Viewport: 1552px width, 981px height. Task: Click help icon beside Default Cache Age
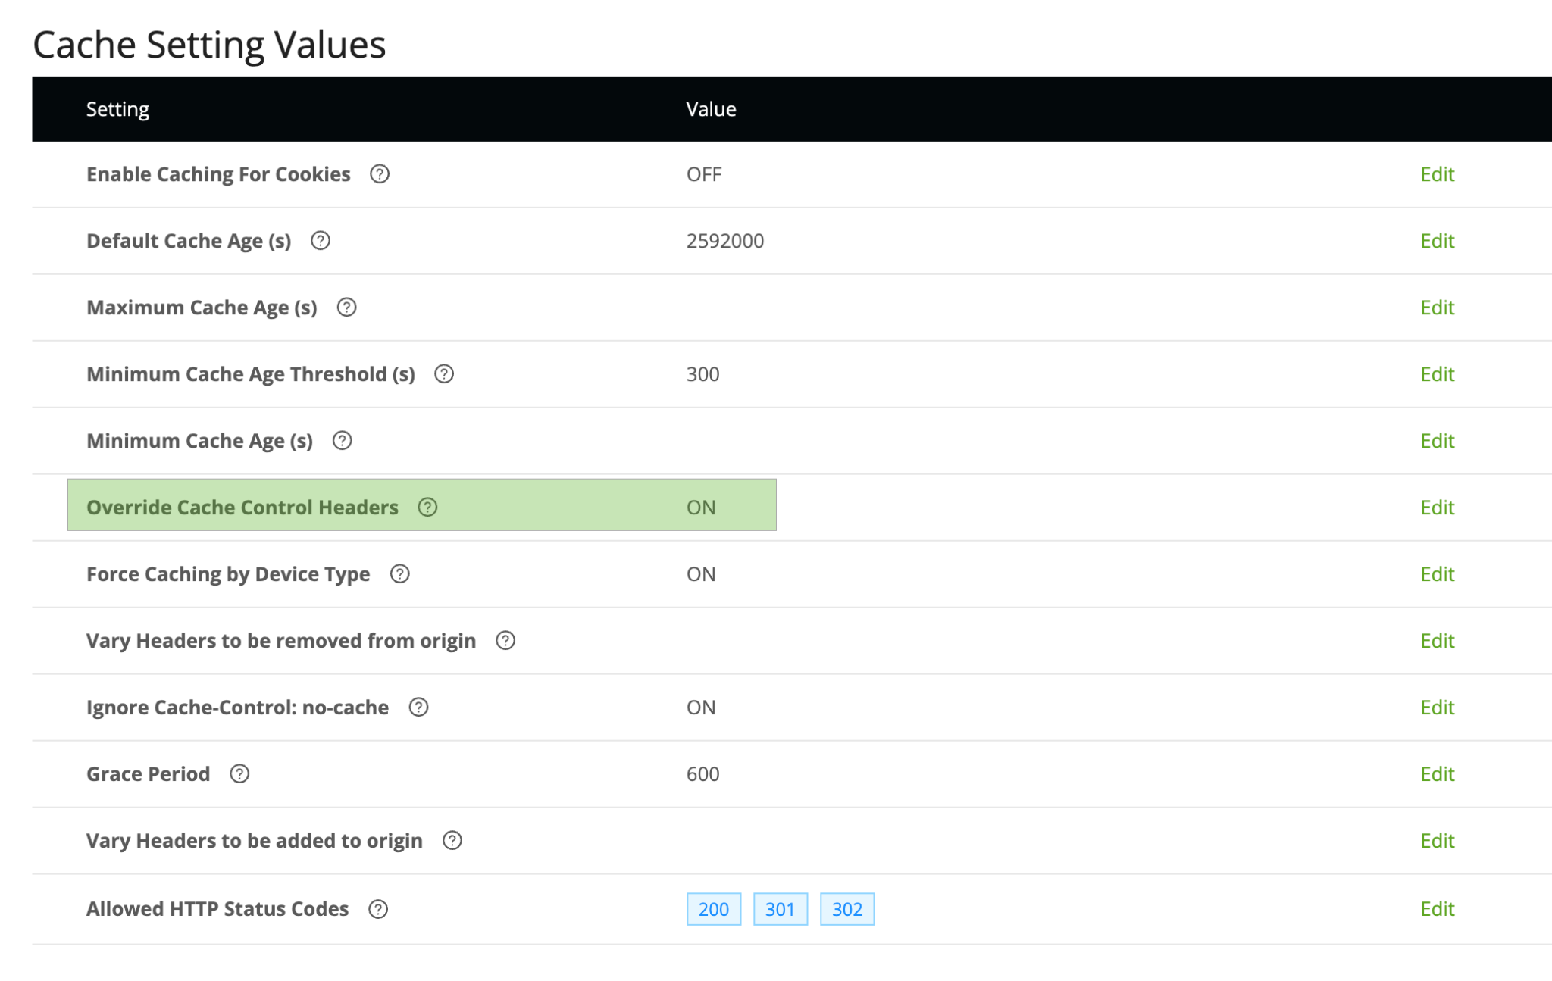(x=321, y=241)
